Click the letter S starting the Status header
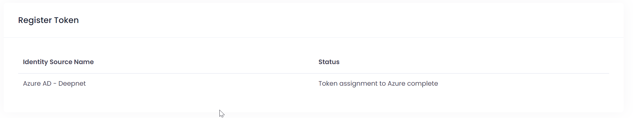Viewport: 633px width, 118px height. 320,62
